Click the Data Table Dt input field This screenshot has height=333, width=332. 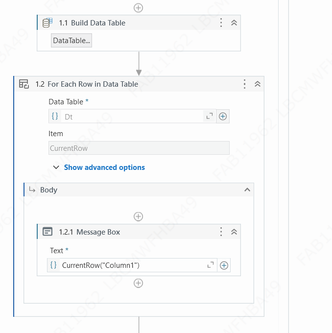point(132,117)
